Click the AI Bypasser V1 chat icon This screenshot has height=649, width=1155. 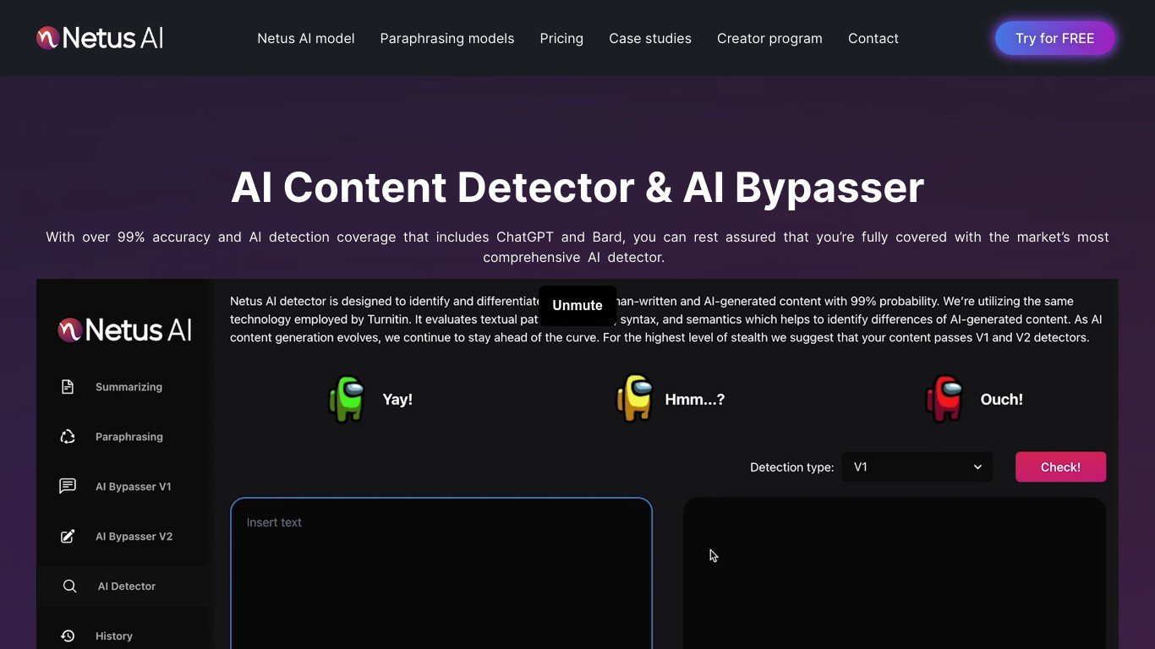point(68,487)
